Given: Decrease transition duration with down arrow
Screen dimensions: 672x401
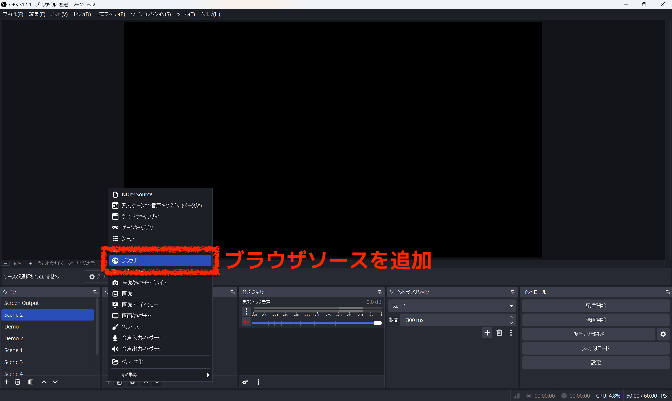Looking at the screenshot, I should coord(511,323).
